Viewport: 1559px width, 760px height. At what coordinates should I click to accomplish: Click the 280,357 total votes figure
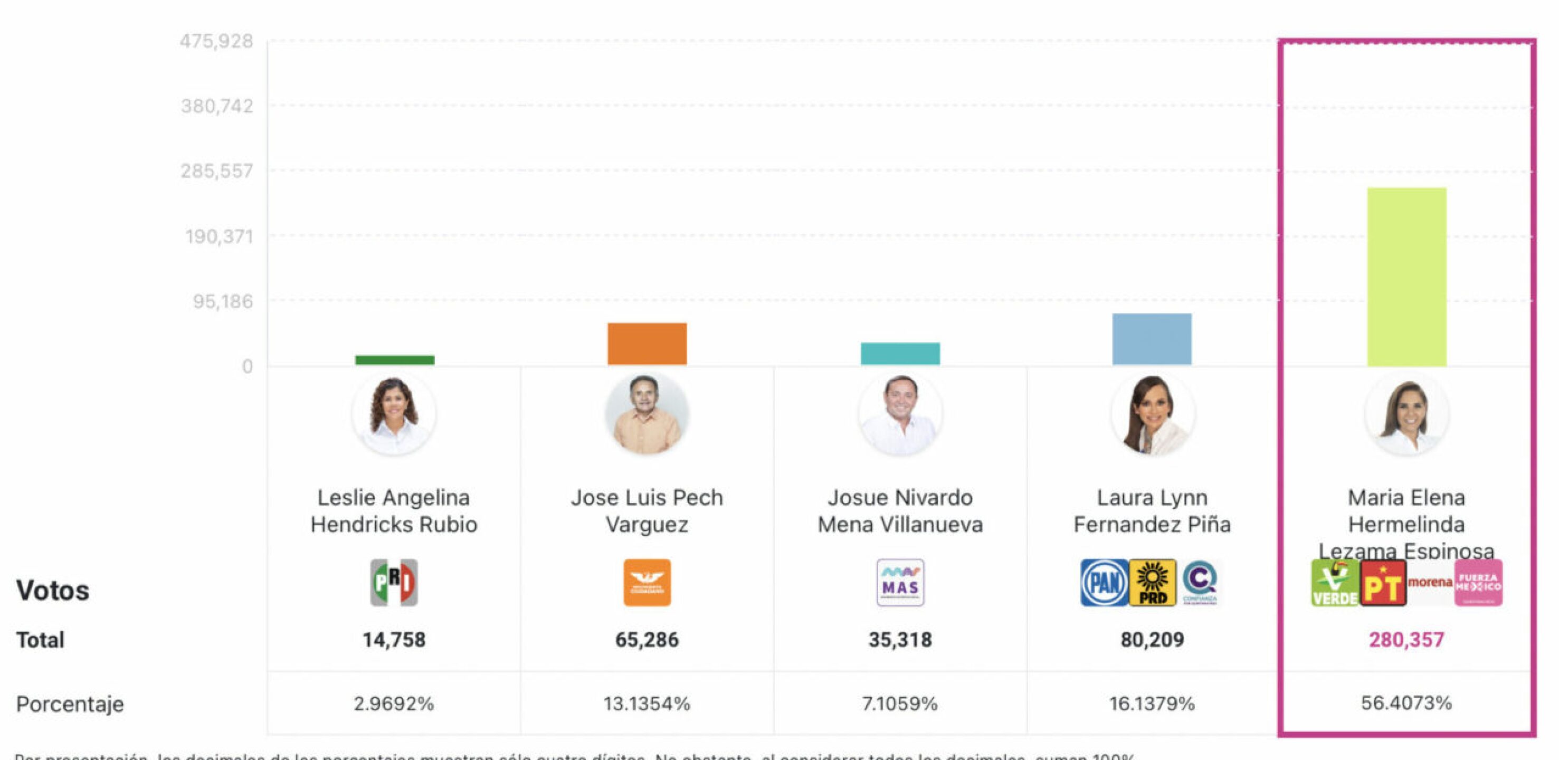click(1406, 640)
